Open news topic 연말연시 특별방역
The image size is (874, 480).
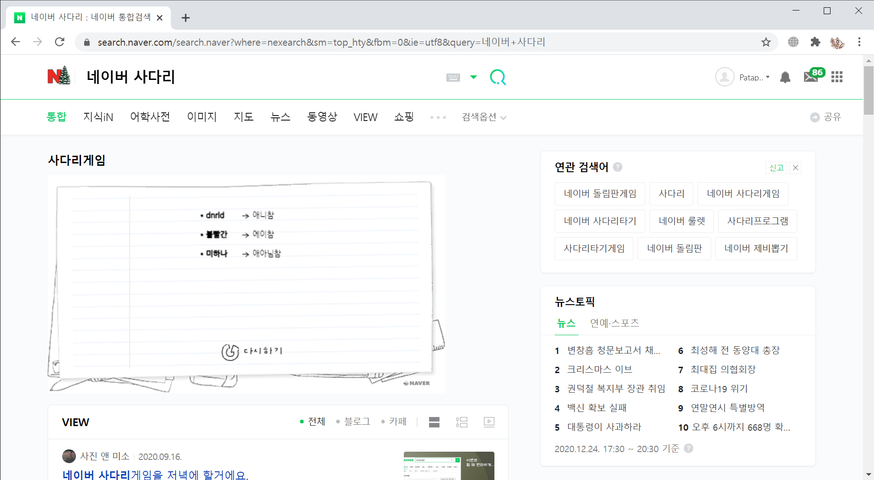[728, 408]
